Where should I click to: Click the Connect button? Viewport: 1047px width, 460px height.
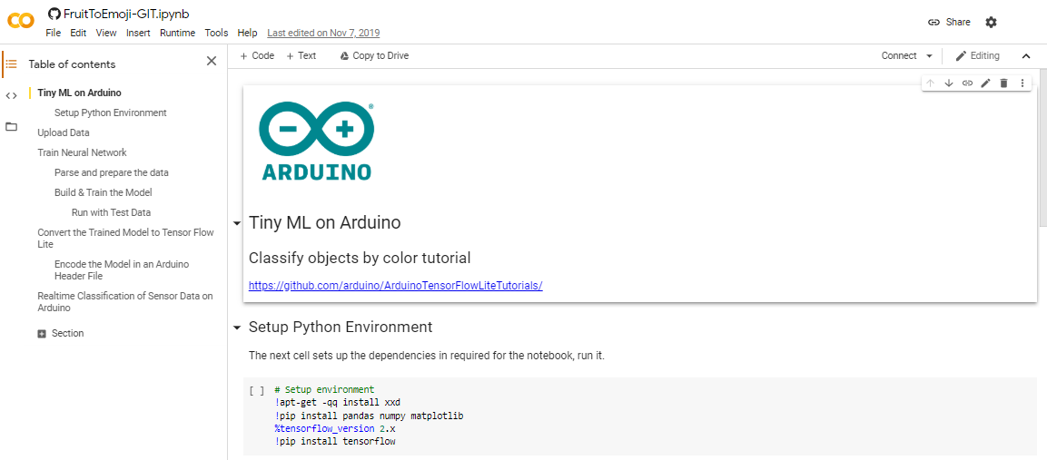[899, 56]
